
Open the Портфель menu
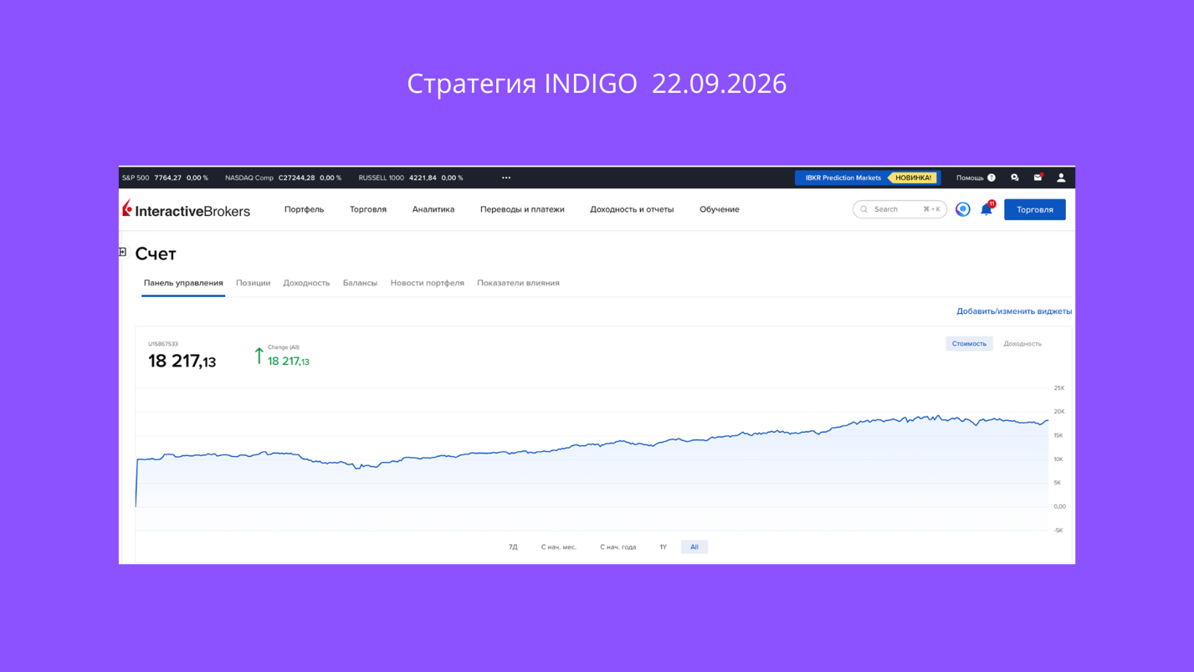click(304, 209)
